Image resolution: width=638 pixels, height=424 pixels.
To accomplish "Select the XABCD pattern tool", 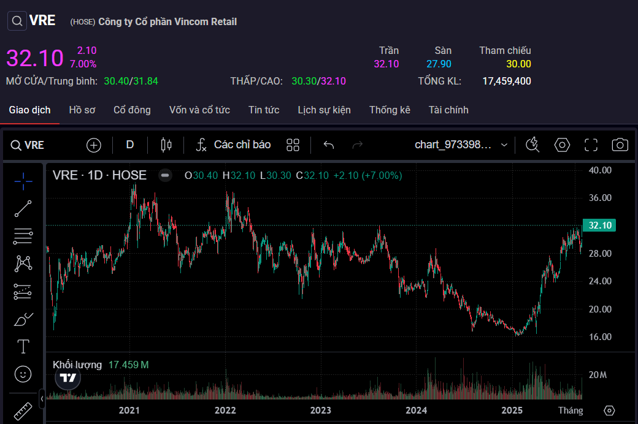I will (23, 263).
